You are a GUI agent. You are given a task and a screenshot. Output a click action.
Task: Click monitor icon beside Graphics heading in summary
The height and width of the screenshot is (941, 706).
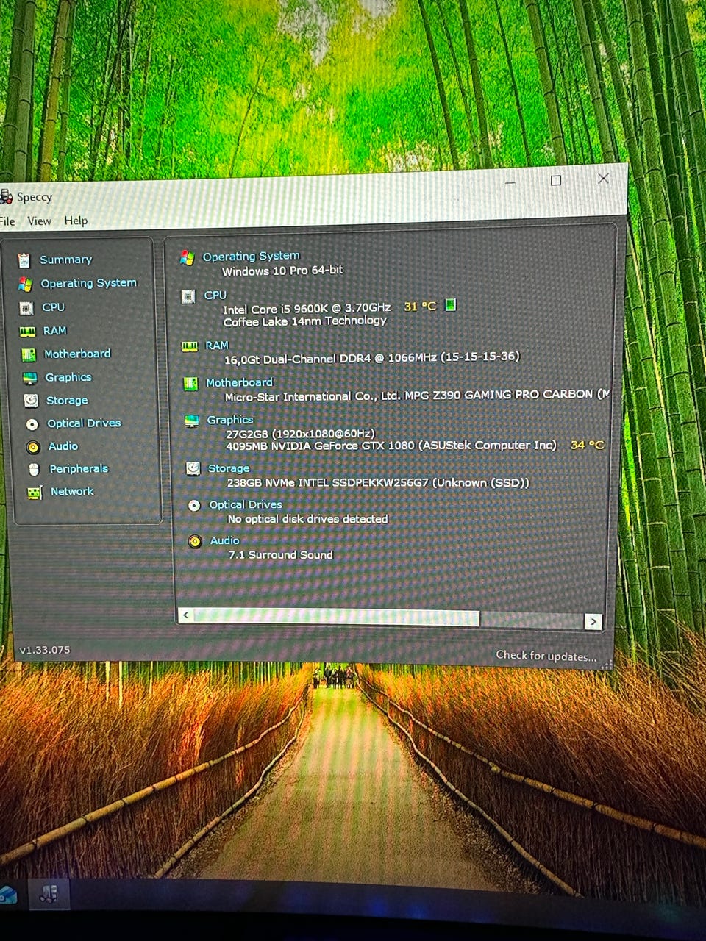click(192, 421)
